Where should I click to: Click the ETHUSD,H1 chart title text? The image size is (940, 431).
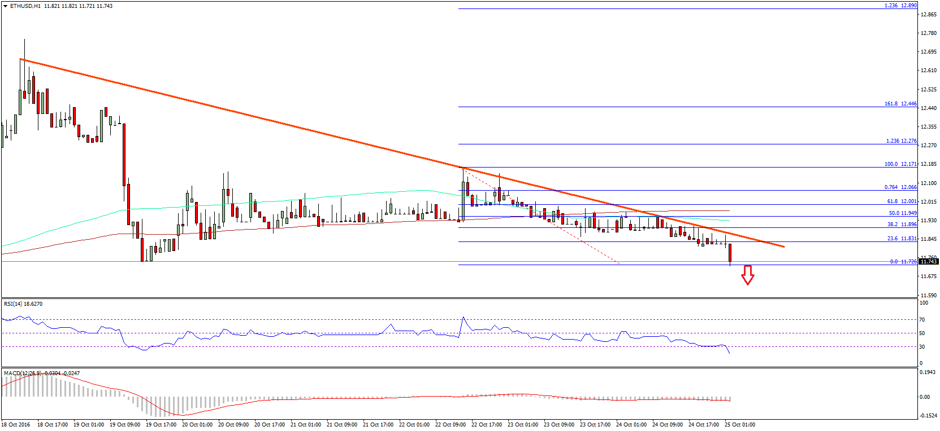[25, 6]
